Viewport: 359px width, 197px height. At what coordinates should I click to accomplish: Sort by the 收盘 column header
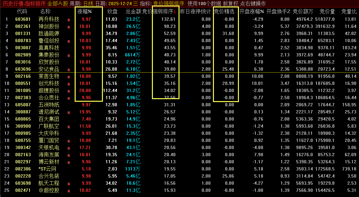[x=112, y=11]
